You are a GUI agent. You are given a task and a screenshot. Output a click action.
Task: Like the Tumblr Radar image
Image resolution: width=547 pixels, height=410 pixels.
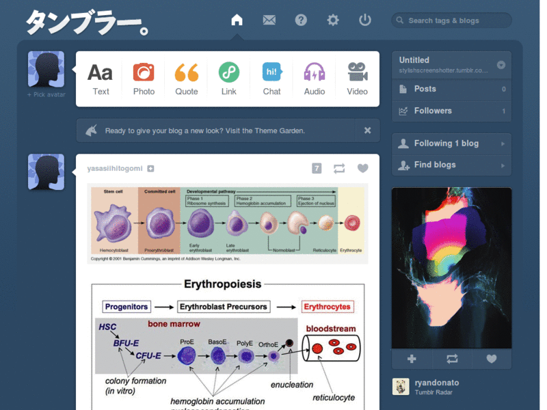(492, 358)
